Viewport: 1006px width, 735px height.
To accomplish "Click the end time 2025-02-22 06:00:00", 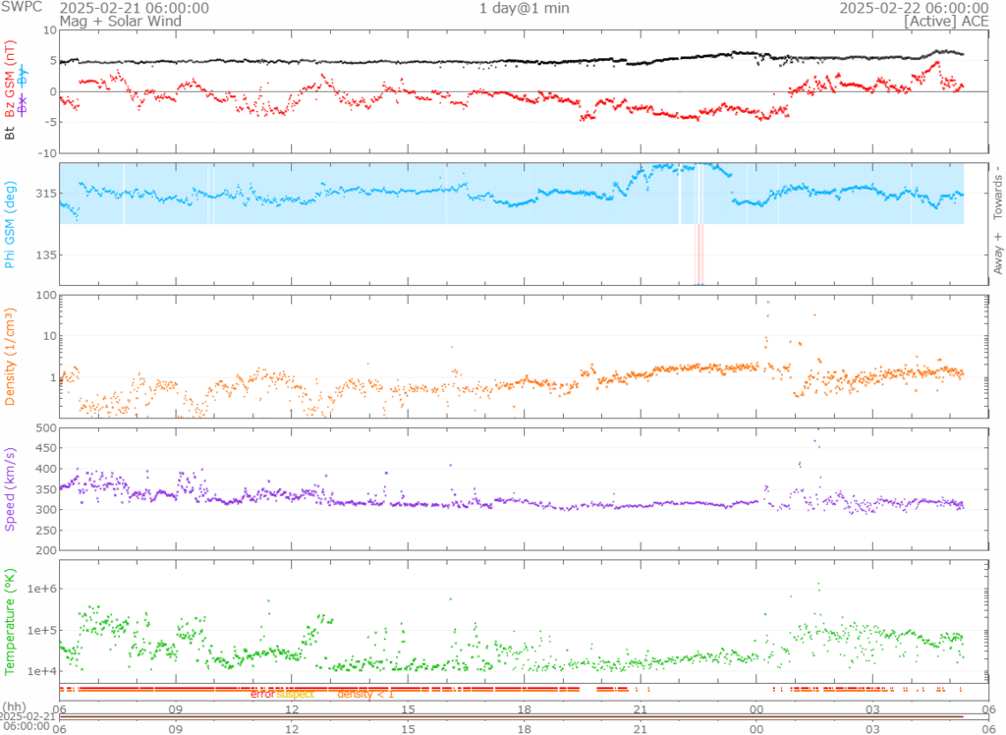I will [x=915, y=8].
